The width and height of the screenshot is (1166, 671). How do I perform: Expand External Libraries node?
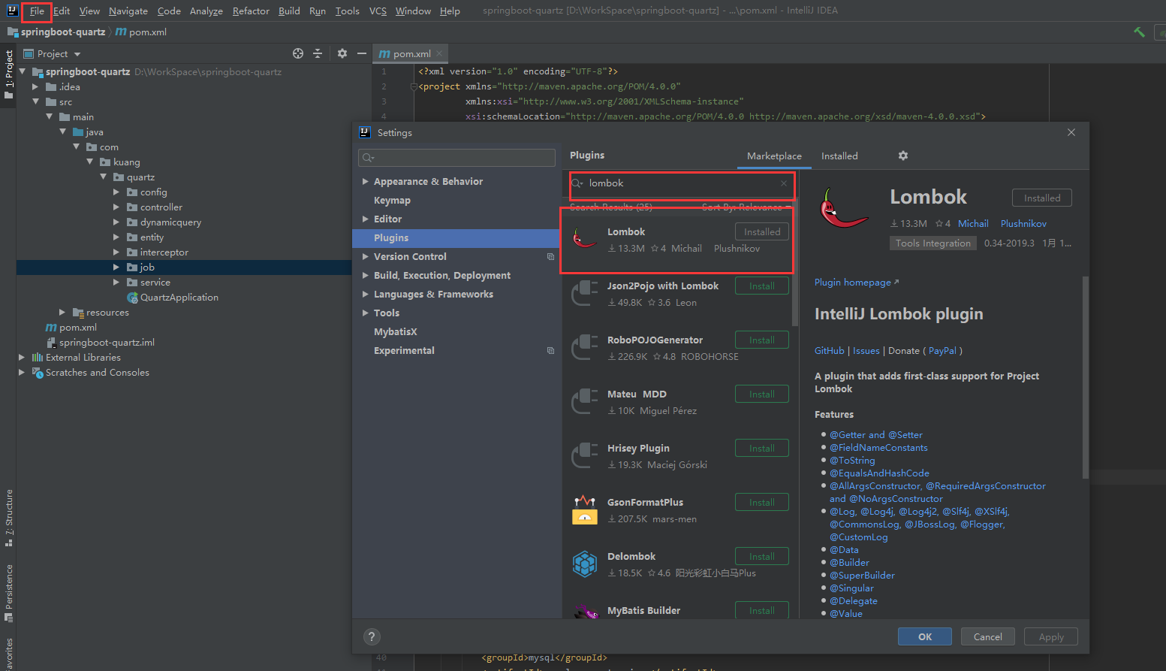pos(22,358)
